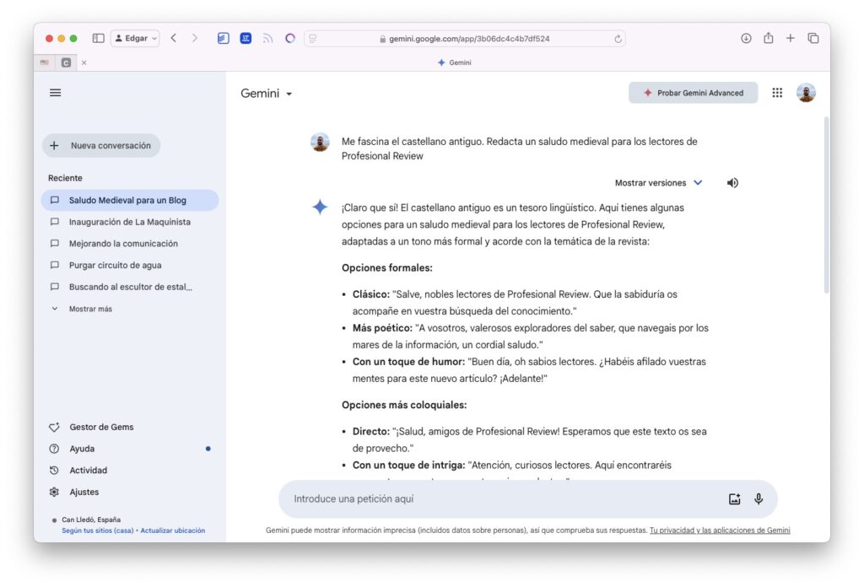Click the Can Lledó, España location text

click(x=91, y=520)
